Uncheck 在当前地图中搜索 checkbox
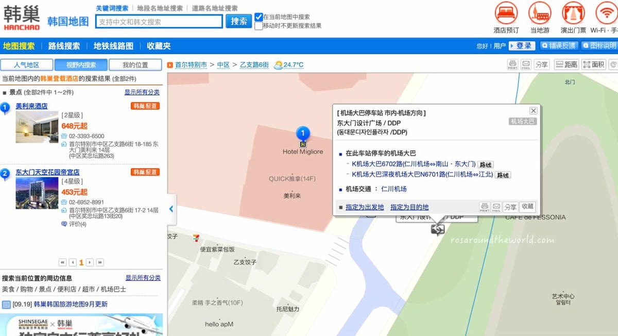 [259, 17]
